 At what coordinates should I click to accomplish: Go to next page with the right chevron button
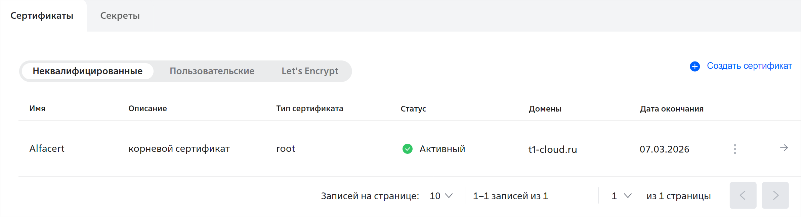[x=775, y=196]
